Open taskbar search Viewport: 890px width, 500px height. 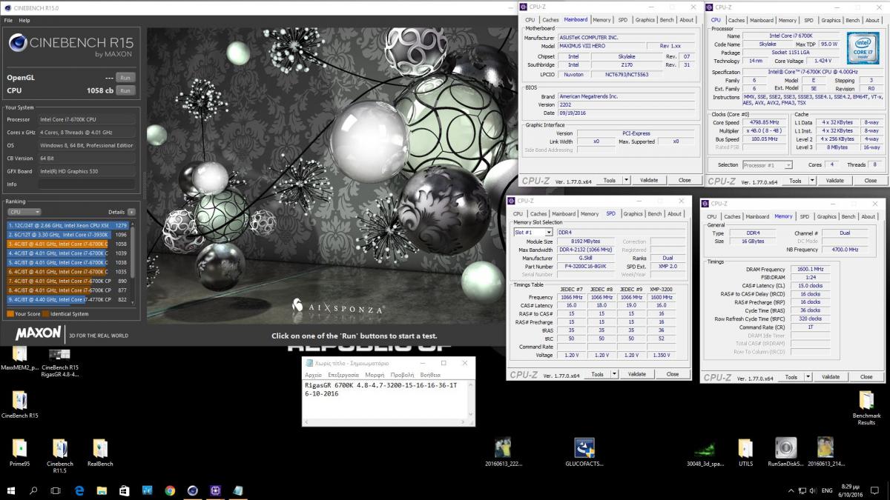point(33,490)
